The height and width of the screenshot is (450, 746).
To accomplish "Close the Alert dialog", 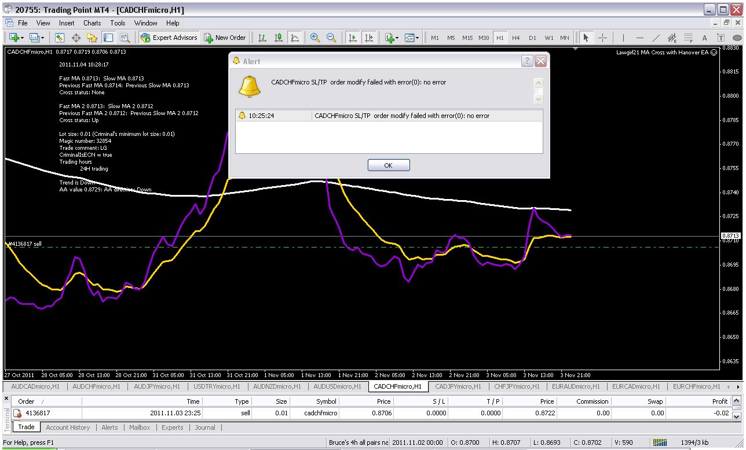I will coord(540,61).
